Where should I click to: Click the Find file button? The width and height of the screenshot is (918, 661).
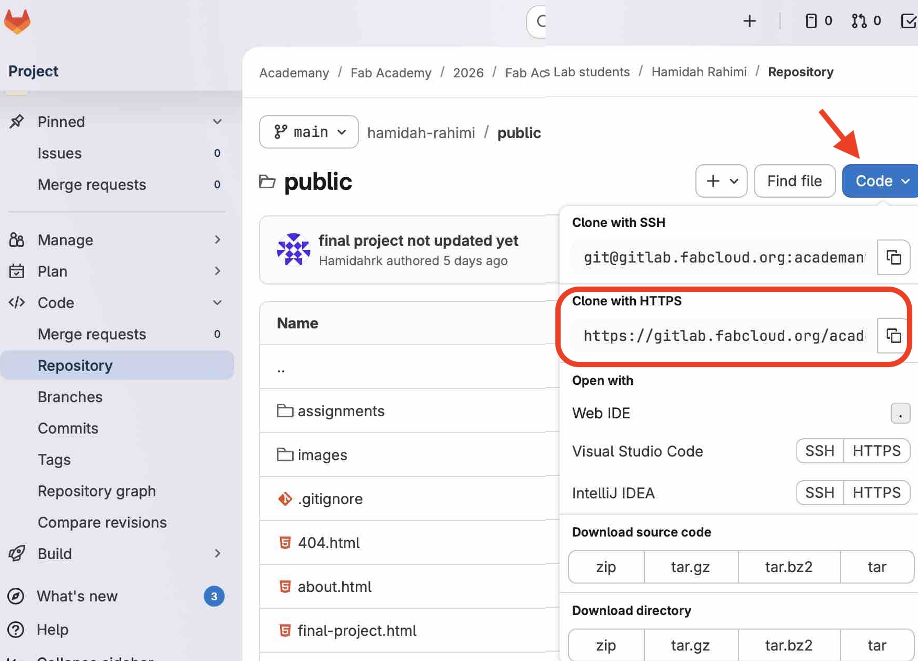794,181
